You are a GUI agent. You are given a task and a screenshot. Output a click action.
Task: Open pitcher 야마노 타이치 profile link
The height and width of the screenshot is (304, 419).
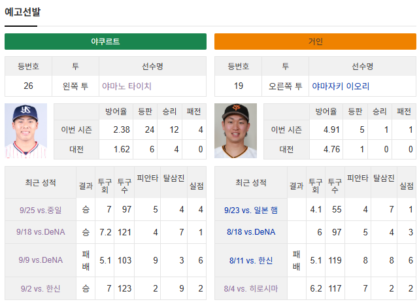(127, 86)
